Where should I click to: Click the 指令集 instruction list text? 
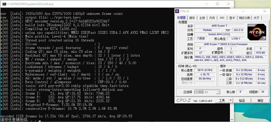231,59
